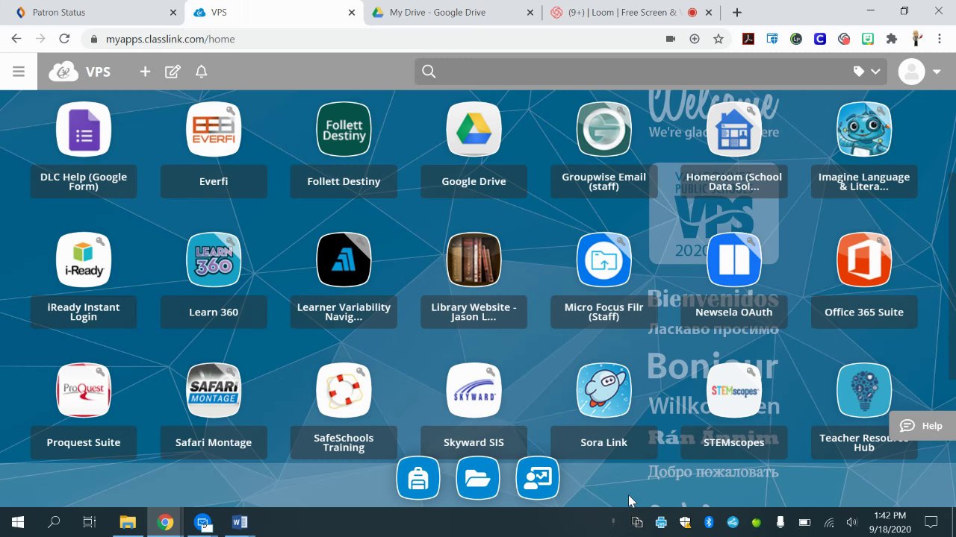Open the Teacher Resource Hub app
956x537 pixels.
tap(864, 390)
